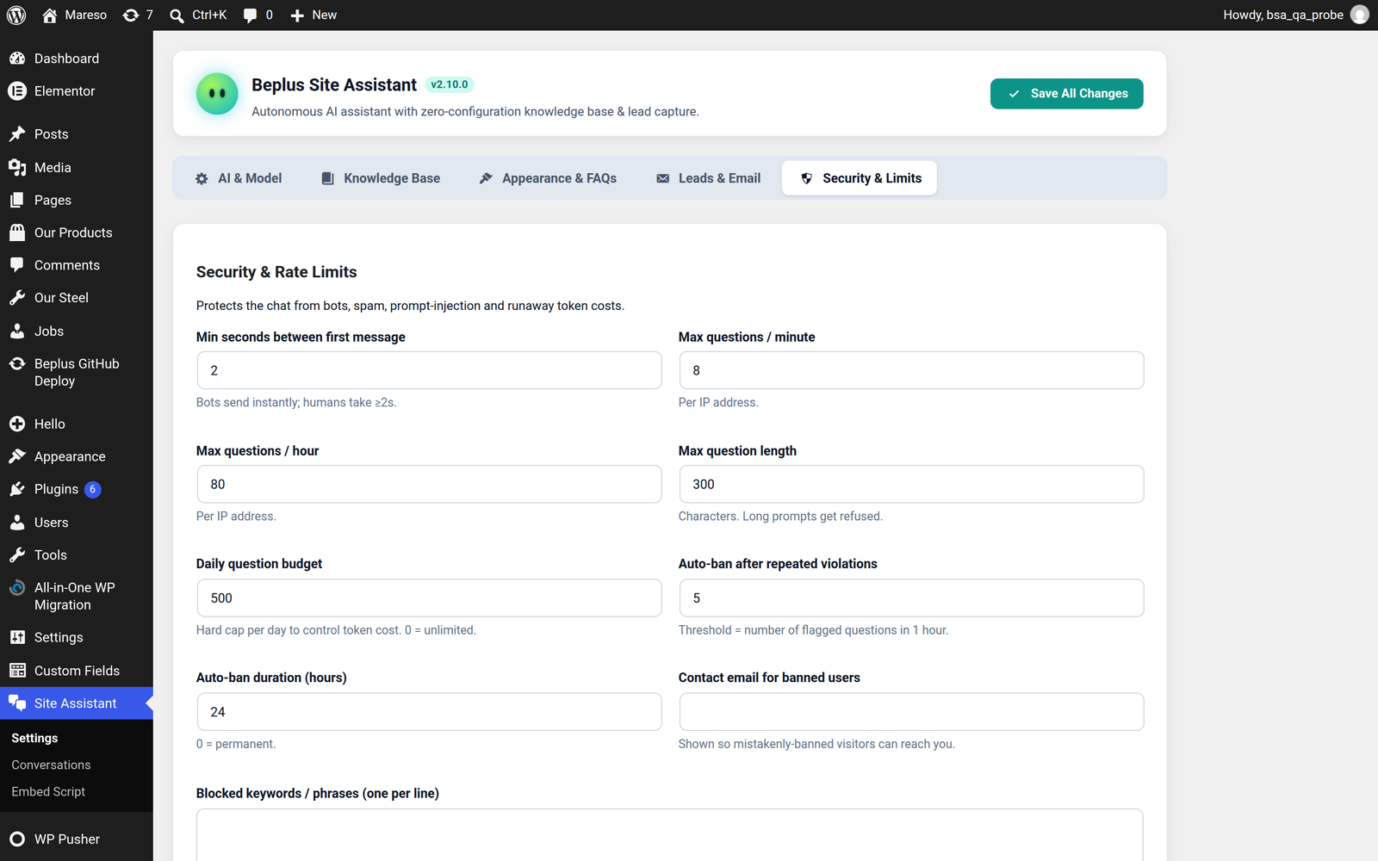
Task: Select the Security & Limits tab
Action: pyautogui.click(x=860, y=178)
